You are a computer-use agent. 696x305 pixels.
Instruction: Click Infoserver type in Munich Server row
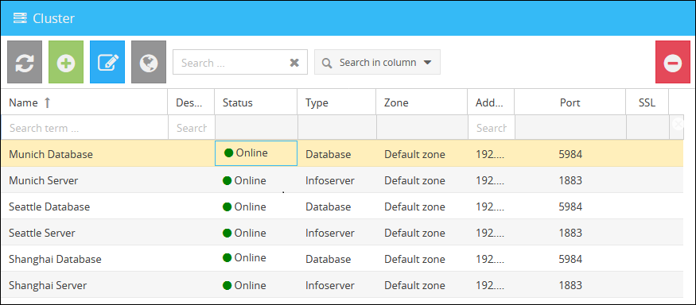330,180
